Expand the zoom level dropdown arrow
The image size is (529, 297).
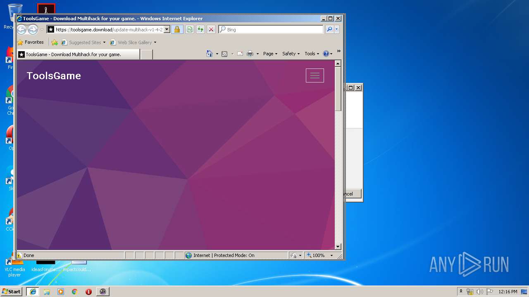[331, 255]
